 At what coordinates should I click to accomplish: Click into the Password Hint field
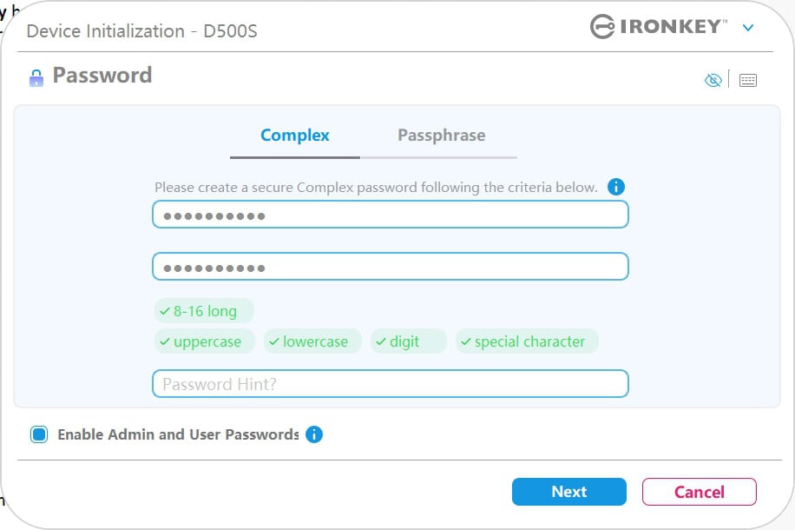pyautogui.click(x=390, y=383)
